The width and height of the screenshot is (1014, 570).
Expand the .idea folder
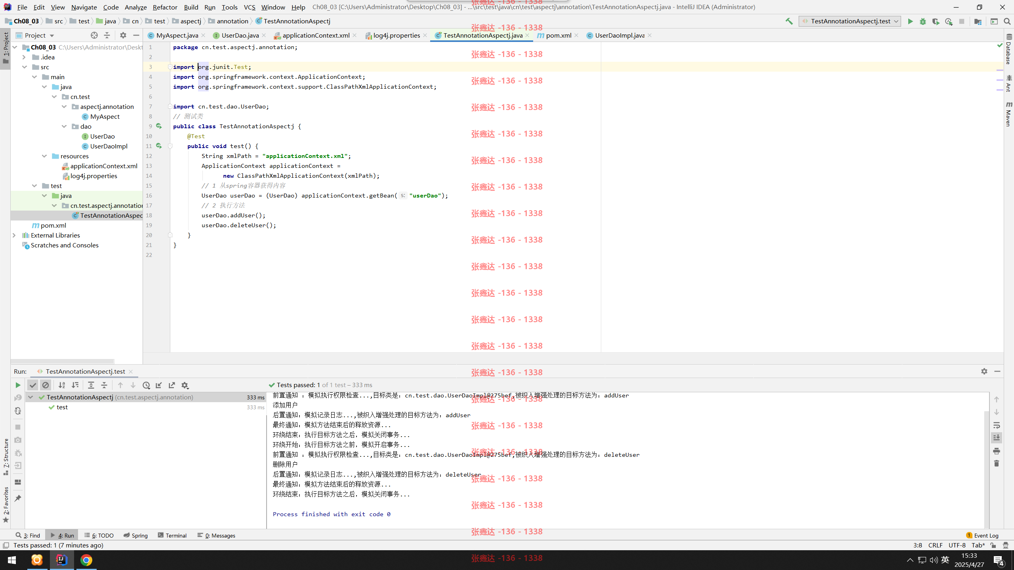coord(25,57)
